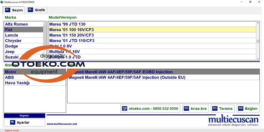The width and height of the screenshot is (264, 132).
Task: Select Alfa Romeo in the Marka list
Action: pos(23,24)
